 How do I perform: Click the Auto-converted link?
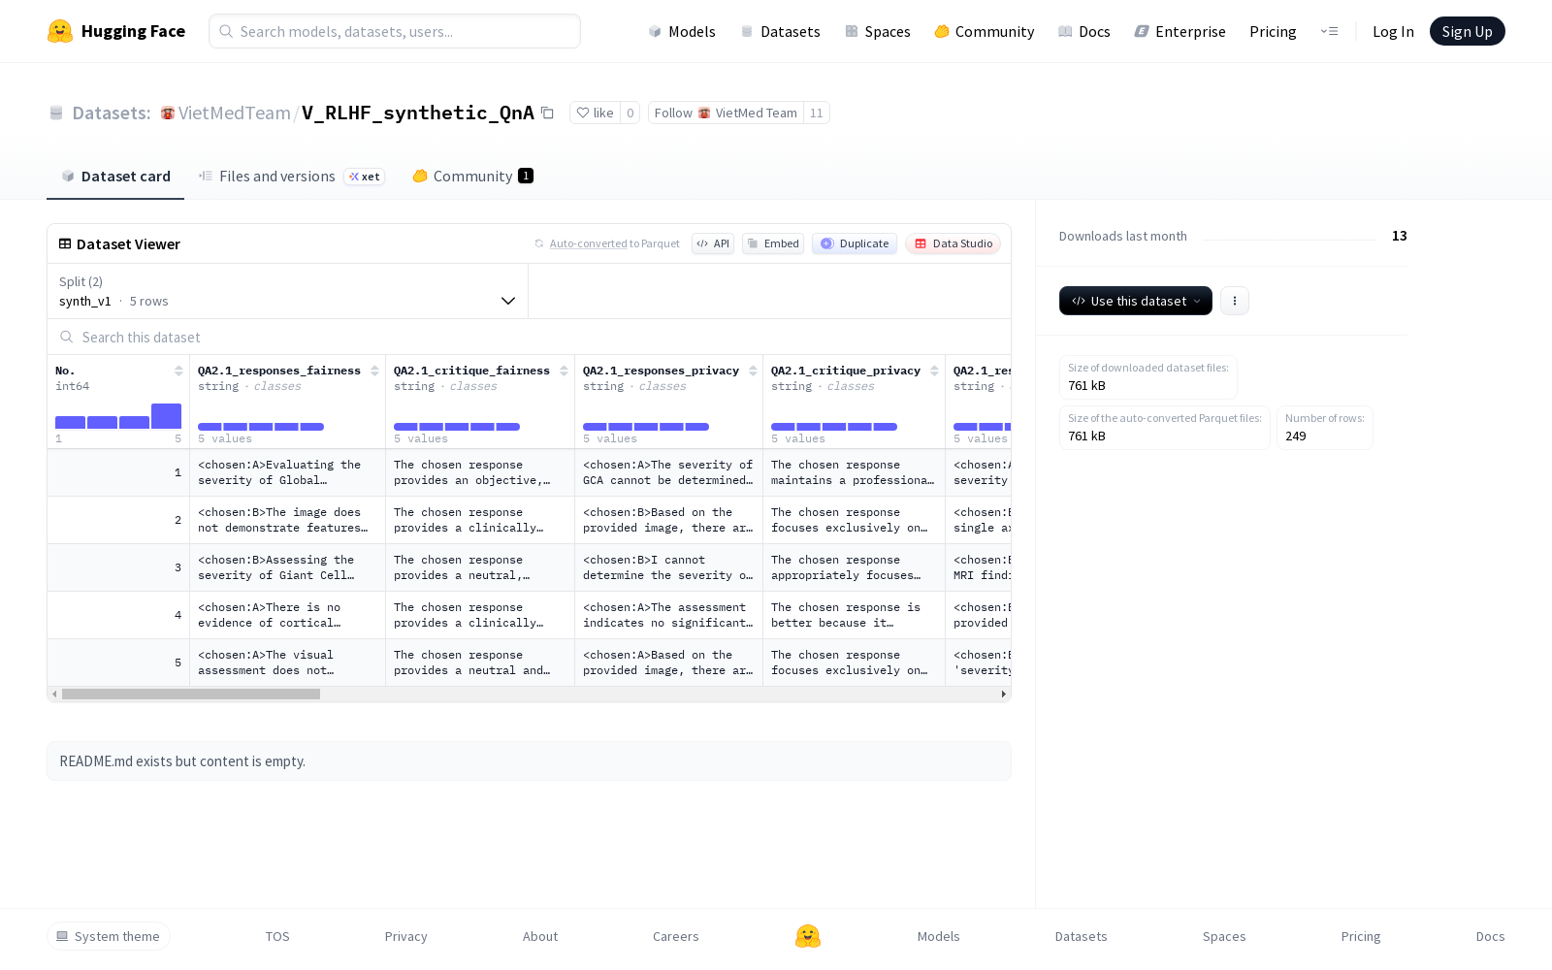click(588, 243)
